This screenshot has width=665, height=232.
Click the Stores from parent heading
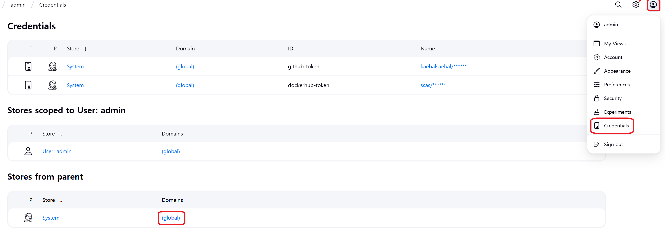[x=45, y=177]
